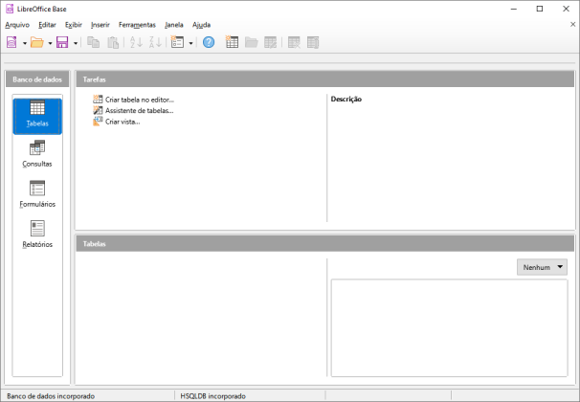The image size is (580, 402).
Task: Click the New Database document icon
Action: tap(11, 42)
